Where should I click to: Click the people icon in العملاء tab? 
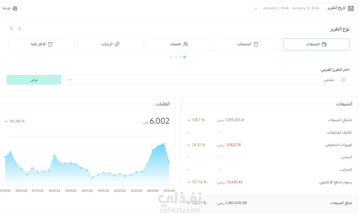click(186, 44)
